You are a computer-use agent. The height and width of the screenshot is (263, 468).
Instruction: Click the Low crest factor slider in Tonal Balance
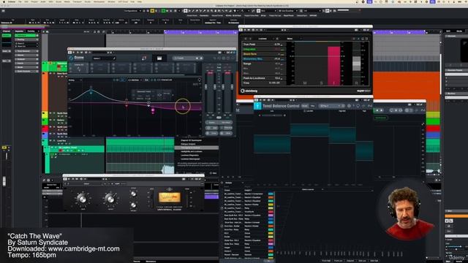point(272,115)
